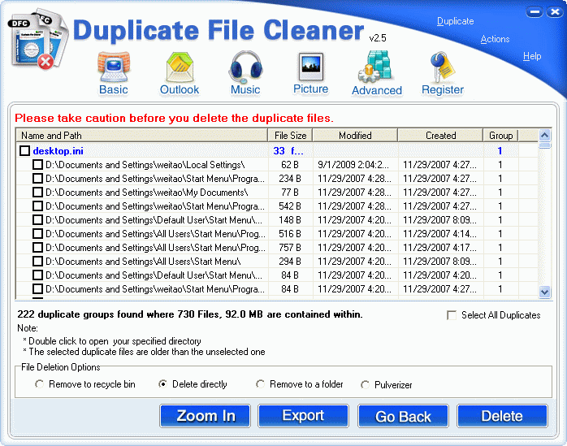This screenshot has width=567, height=446.
Task: Sort by File Size column header
Action: (x=290, y=136)
